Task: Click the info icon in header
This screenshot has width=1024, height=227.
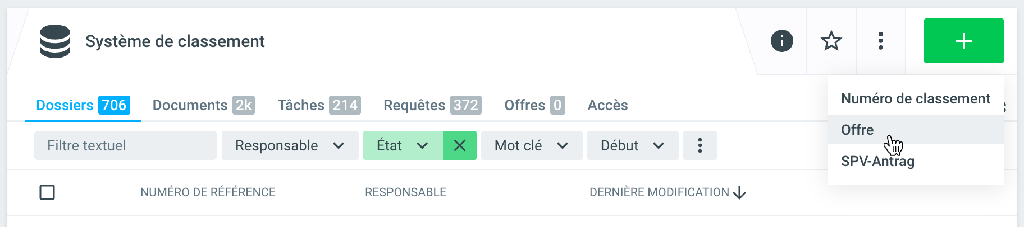Action: (781, 41)
